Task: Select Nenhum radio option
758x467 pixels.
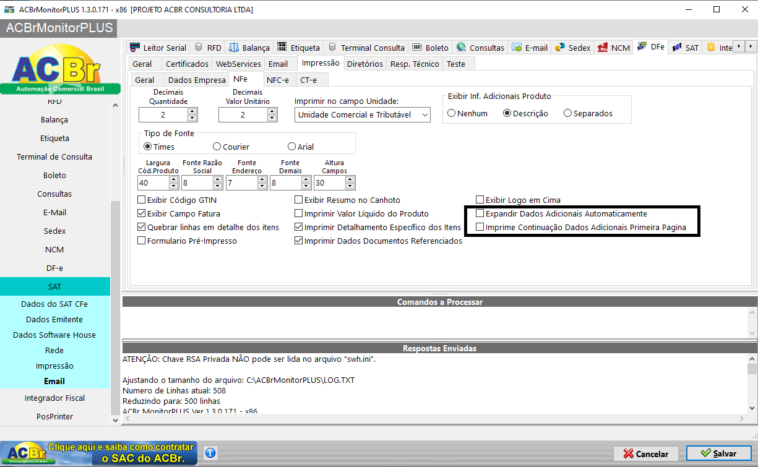Action: point(452,113)
